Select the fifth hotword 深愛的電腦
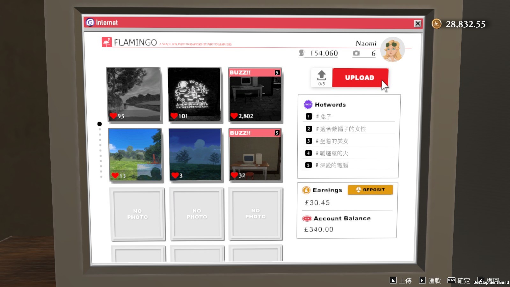This screenshot has width=510, height=287. tap(334, 165)
